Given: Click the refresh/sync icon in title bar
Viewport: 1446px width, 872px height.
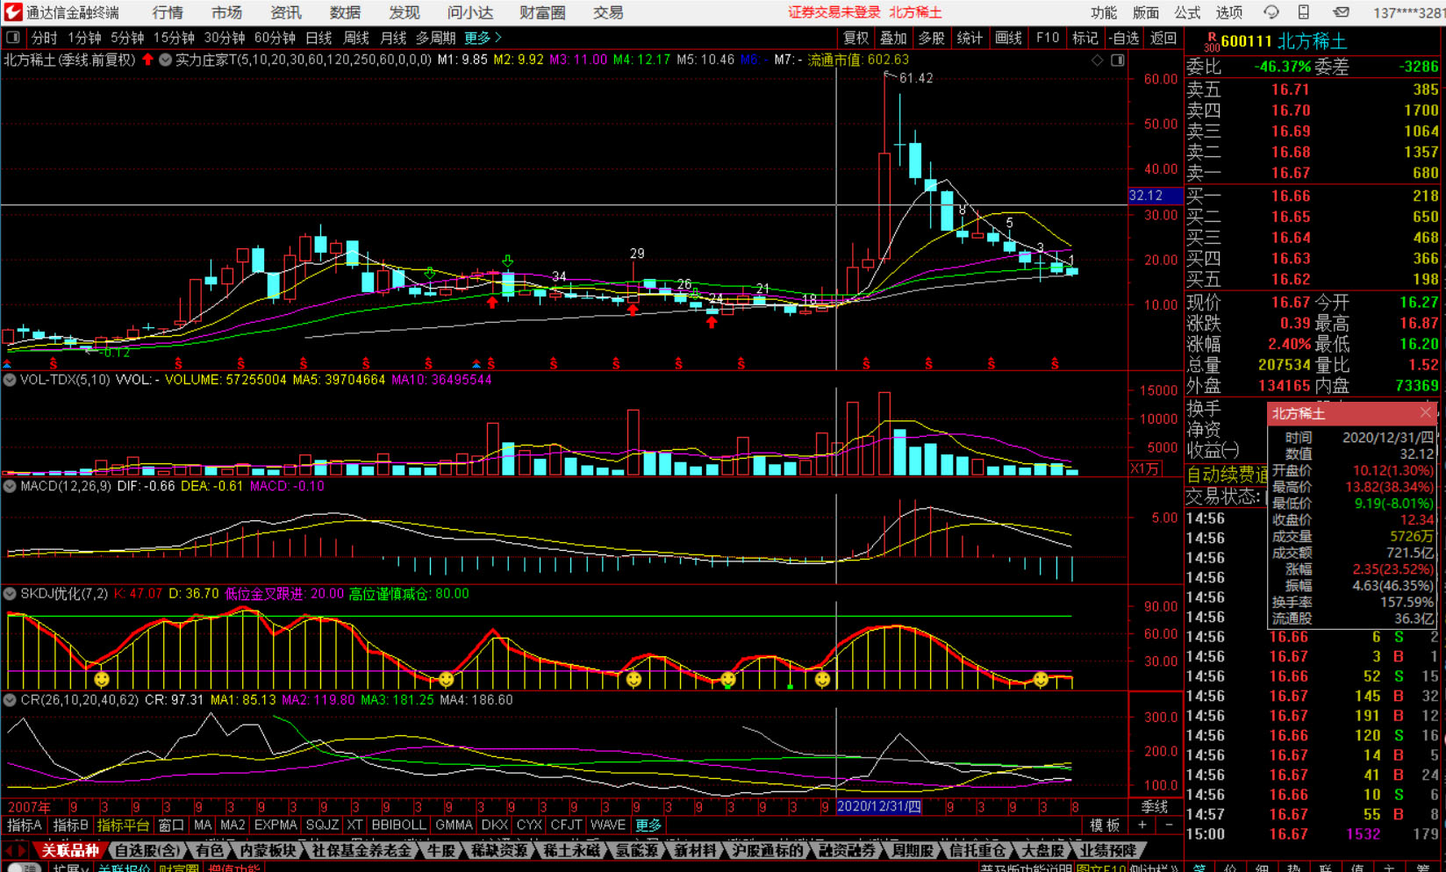Looking at the screenshot, I should click(1271, 12).
